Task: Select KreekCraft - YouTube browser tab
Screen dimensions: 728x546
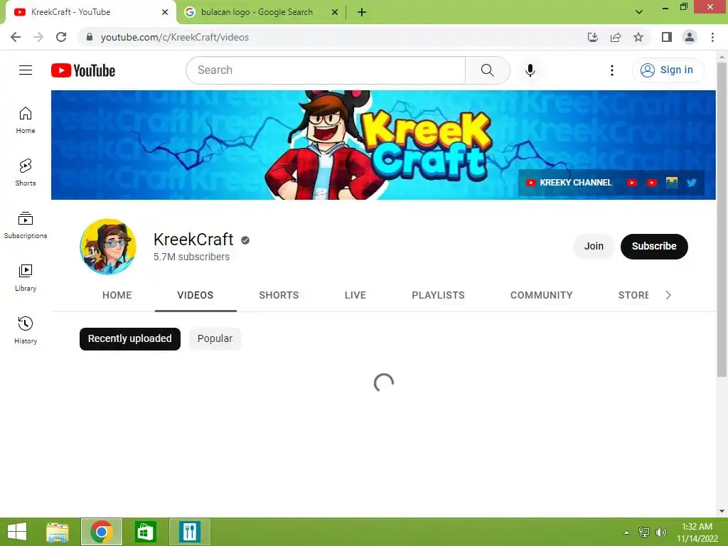Action: pos(70,12)
